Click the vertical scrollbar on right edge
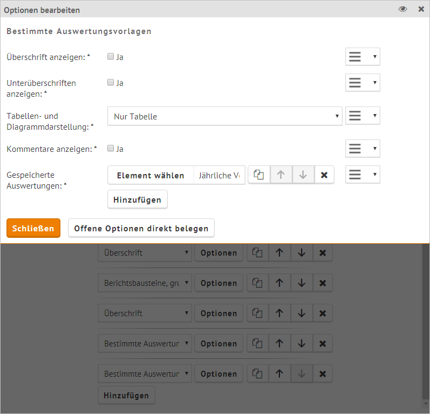Viewport: 430px width, 414px height. pos(426,322)
